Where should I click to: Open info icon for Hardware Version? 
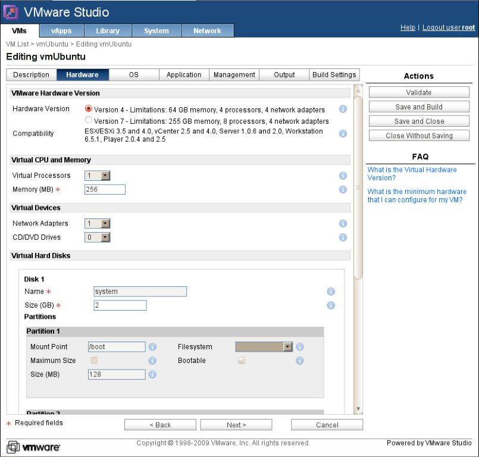click(x=343, y=109)
